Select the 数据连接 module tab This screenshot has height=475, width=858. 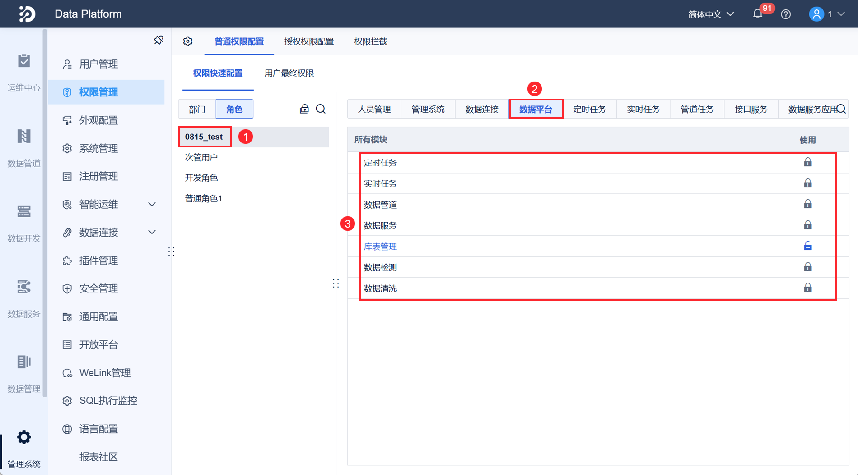pos(482,109)
